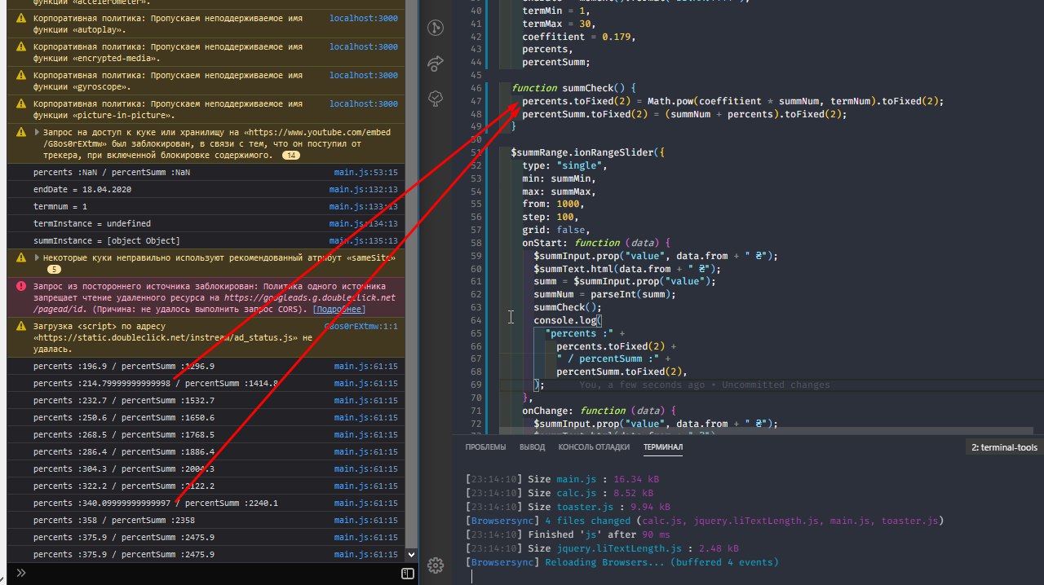Select the 'termInstance = undefined' log row
The width and height of the screenshot is (1044, 585).
pos(206,224)
